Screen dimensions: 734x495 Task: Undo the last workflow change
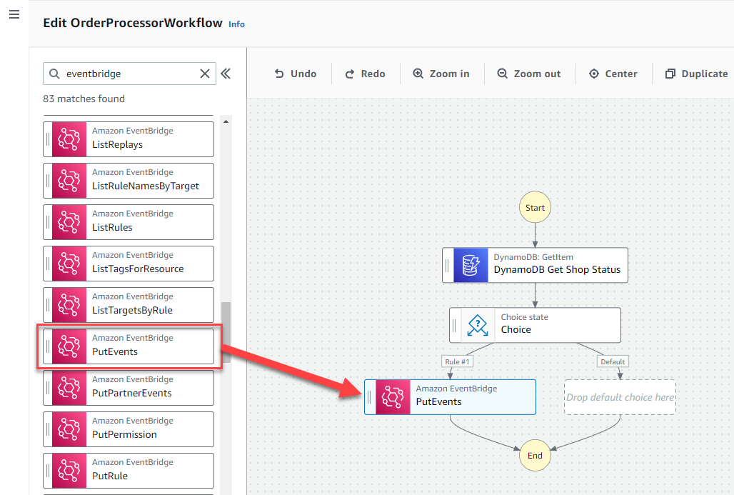296,74
